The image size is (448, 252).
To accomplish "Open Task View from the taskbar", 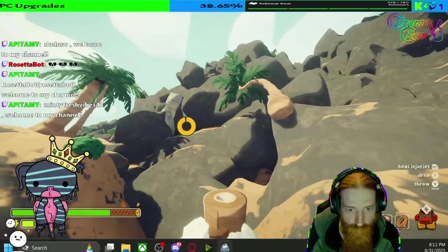I will (110, 247).
